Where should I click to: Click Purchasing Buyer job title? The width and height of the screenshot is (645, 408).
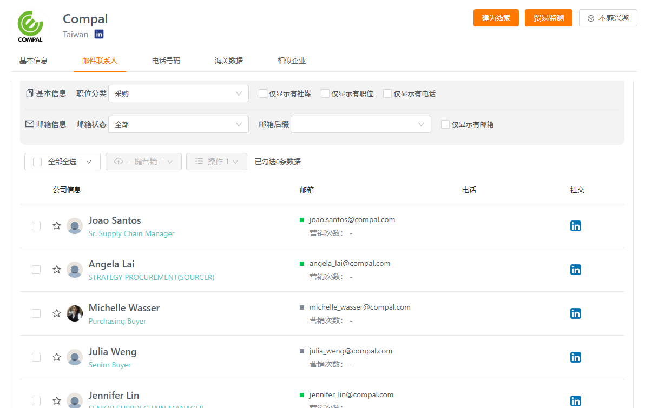[117, 322]
